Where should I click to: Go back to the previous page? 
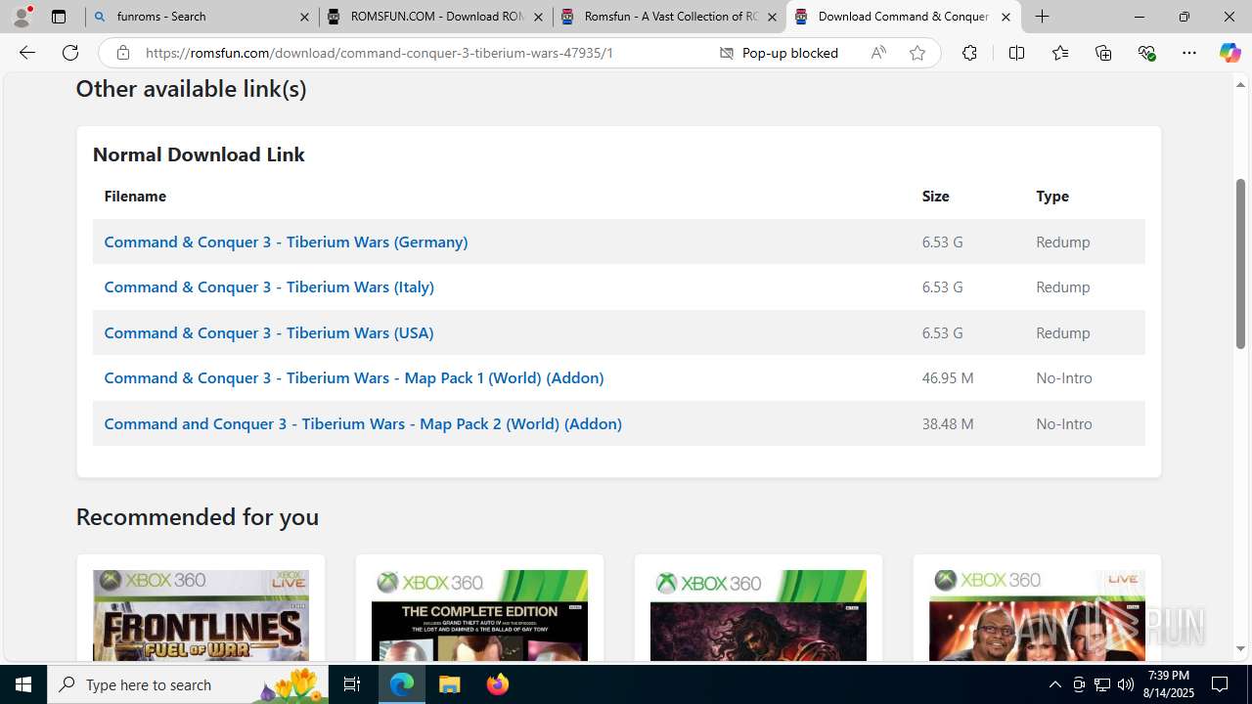[27, 53]
